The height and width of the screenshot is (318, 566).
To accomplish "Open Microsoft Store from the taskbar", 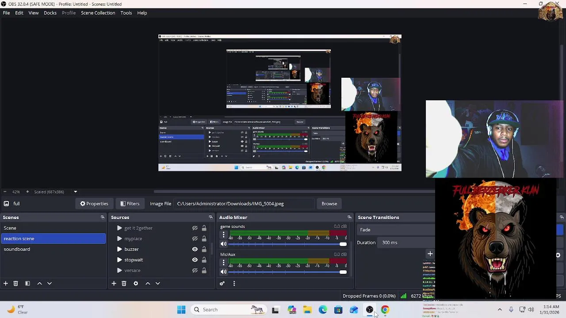I will 338,310.
